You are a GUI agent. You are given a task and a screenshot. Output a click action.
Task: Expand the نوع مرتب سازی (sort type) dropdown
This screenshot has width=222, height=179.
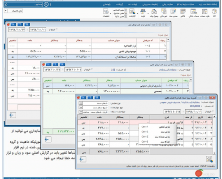81,112
